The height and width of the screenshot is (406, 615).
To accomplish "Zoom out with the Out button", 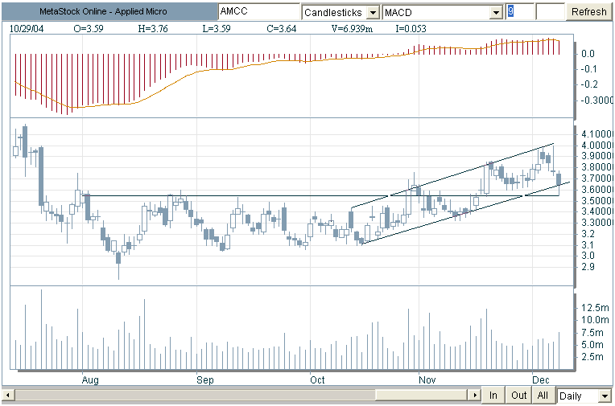I will point(518,396).
